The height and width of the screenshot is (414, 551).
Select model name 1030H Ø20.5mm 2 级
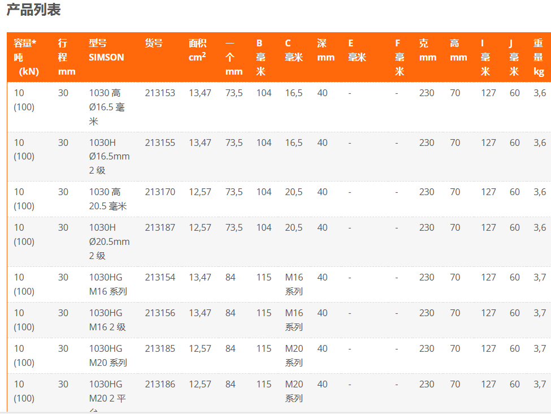[109, 241]
